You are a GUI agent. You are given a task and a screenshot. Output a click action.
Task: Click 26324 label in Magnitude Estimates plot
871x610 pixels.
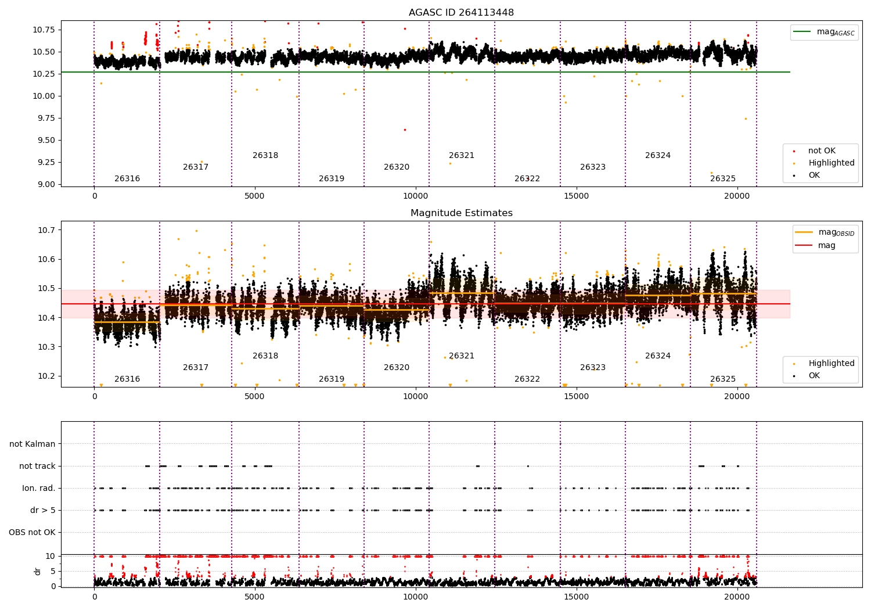click(658, 356)
